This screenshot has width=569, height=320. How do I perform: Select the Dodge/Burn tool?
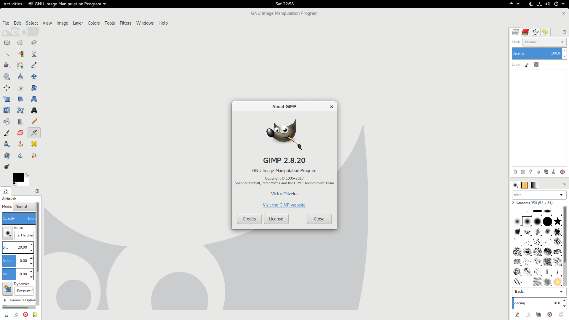7,167
